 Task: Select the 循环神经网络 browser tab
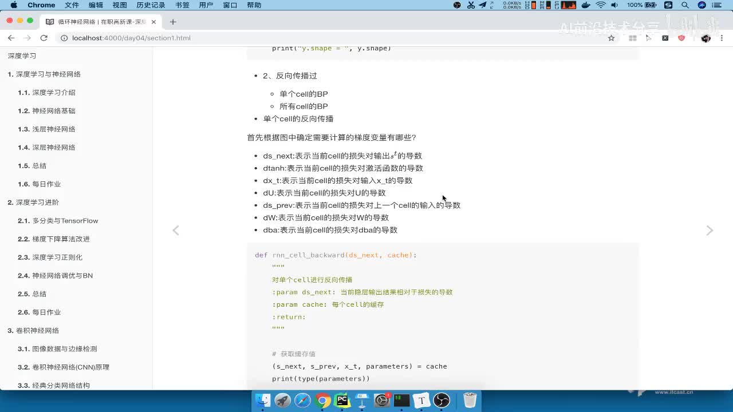100,22
